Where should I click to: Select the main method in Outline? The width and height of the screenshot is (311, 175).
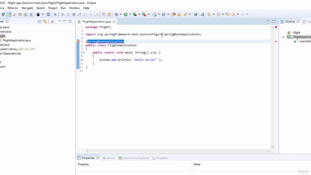pyautogui.click(x=305, y=41)
